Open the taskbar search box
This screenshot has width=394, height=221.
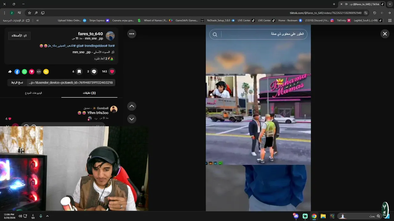click(360, 216)
